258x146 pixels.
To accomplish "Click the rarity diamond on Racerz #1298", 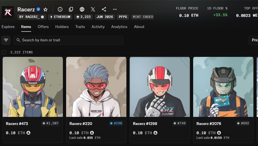I will coord(175,123).
